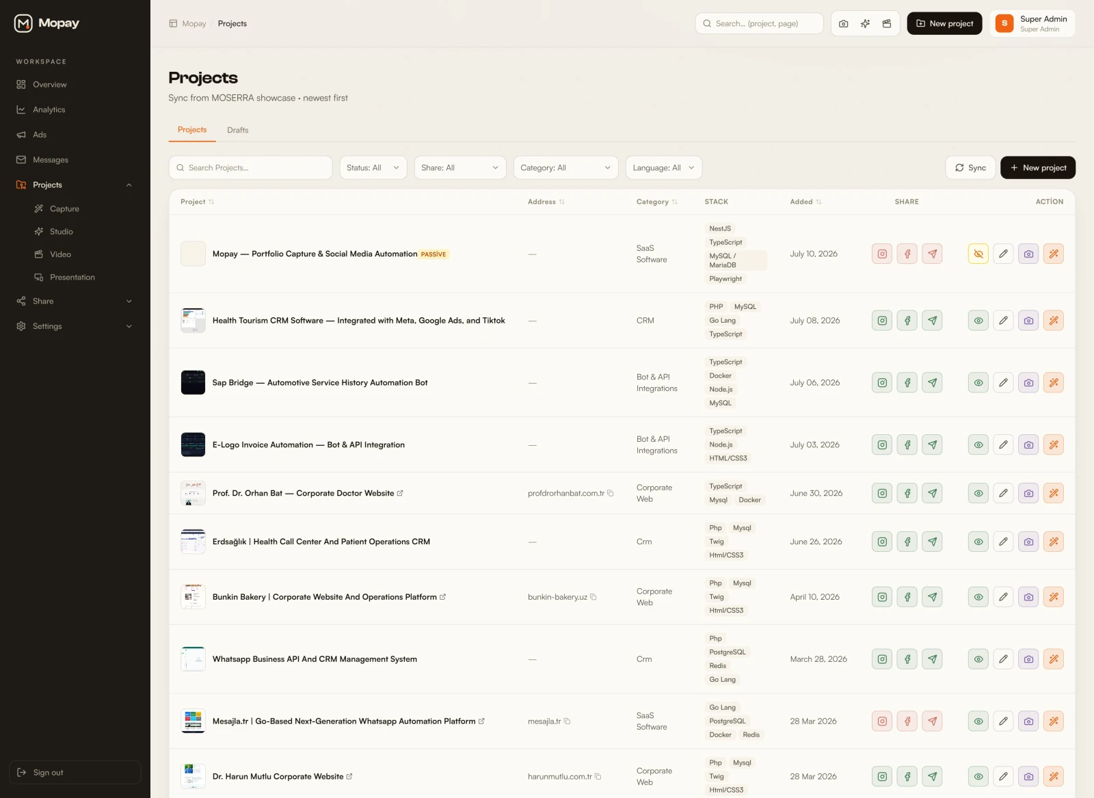Image resolution: width=1094 pixels, height=798 pixels.
Task: Copy the profdrorhanbat.com.tr address
Action: 611,493
